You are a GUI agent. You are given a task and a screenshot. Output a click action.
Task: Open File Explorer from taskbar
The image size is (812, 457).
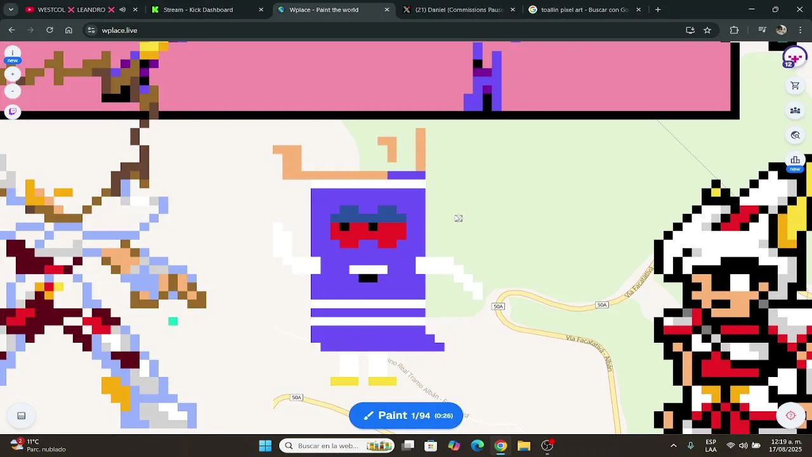[523, 446]
